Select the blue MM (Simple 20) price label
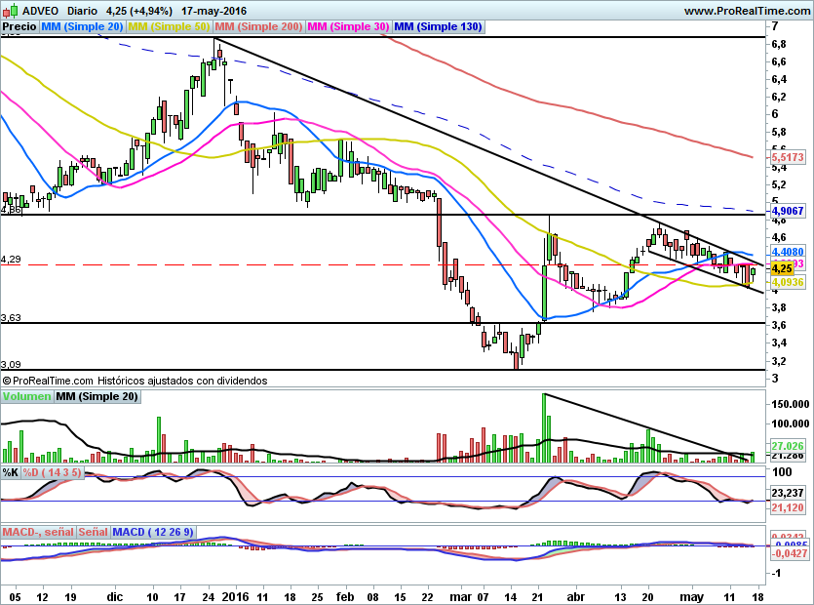This screenshot has width=814, height=605. [82, 27]
